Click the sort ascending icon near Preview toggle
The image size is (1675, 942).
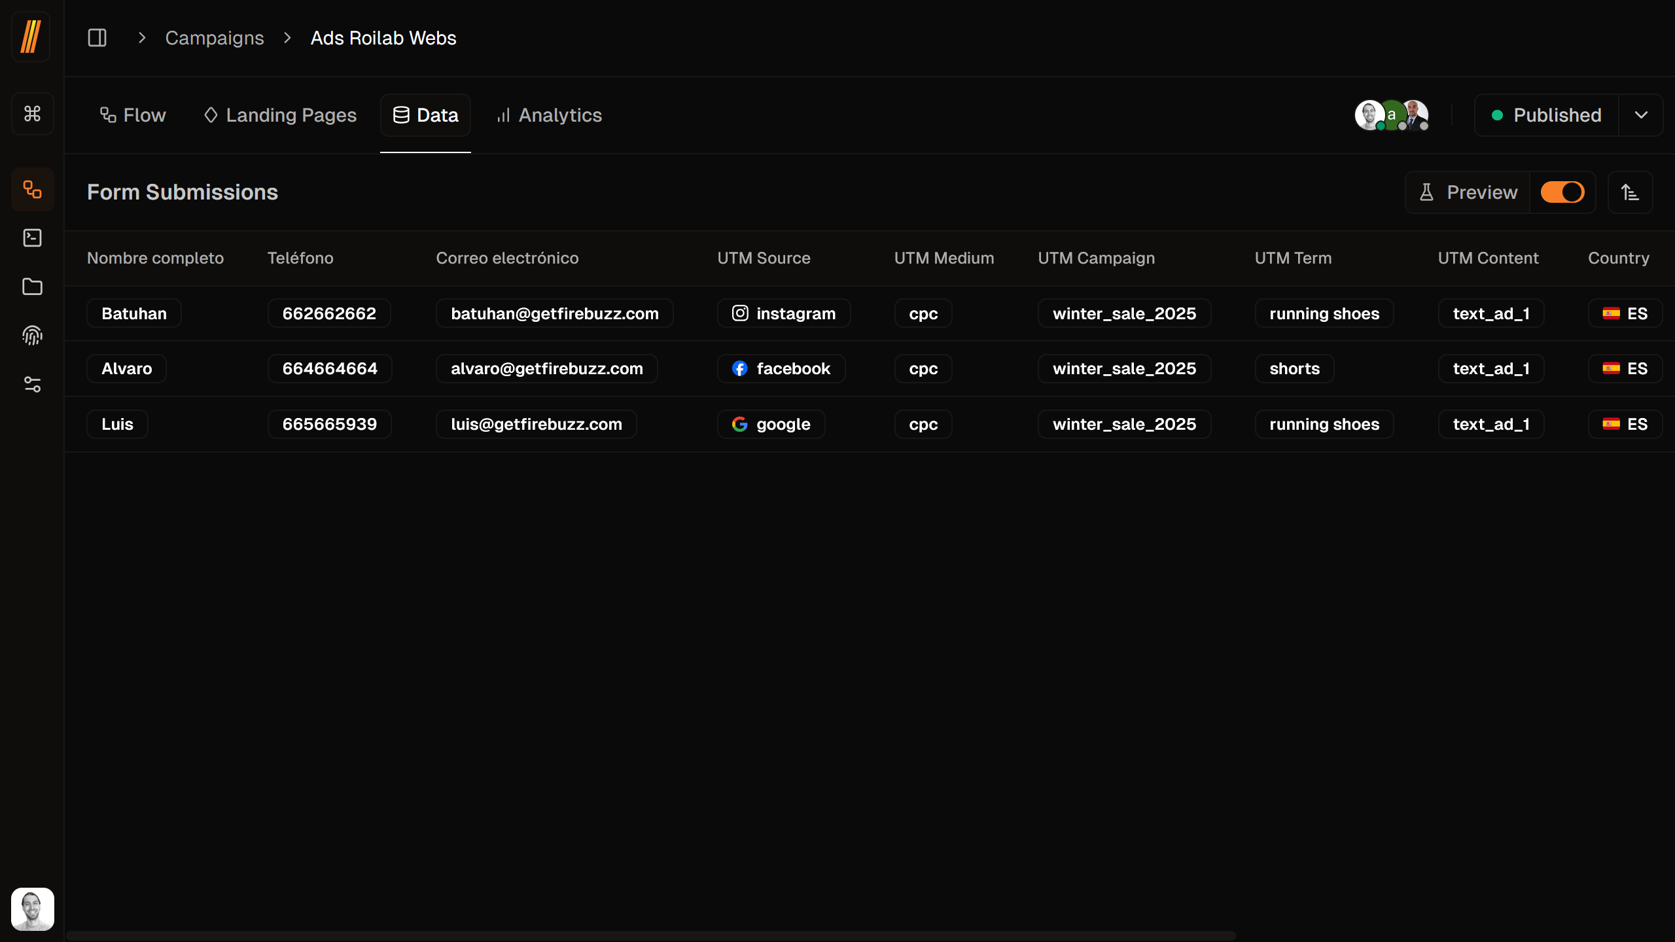click(1630, 192)
